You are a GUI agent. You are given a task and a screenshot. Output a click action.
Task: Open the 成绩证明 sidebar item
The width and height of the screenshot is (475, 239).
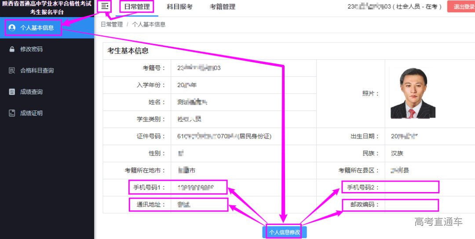point(31,113)
